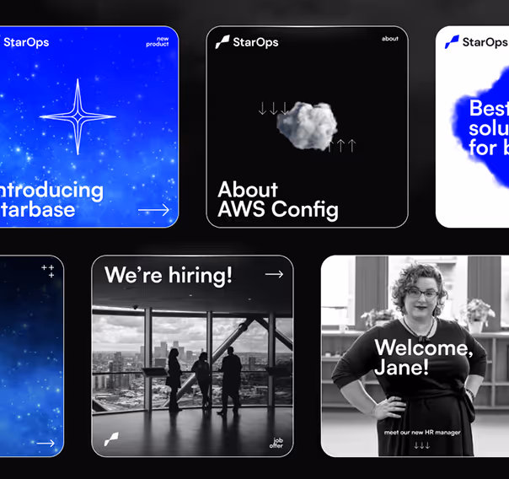Click the blue blob on the white card

coord(482,126)
